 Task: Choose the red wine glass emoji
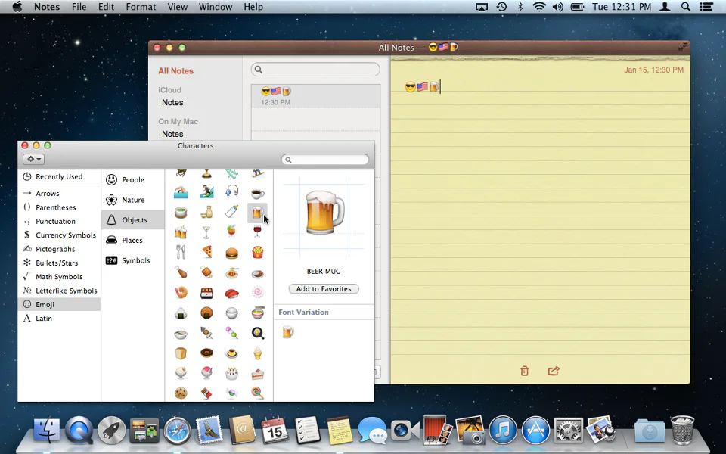point(257,232)
